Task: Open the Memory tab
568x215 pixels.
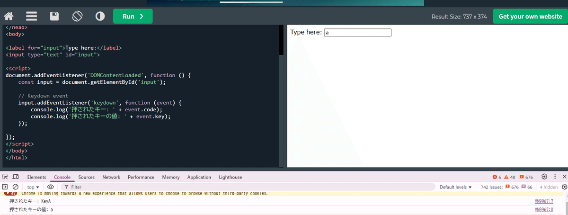Action: point(171,177)
